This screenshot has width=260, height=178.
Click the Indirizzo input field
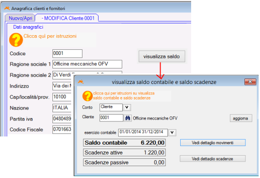62,86
